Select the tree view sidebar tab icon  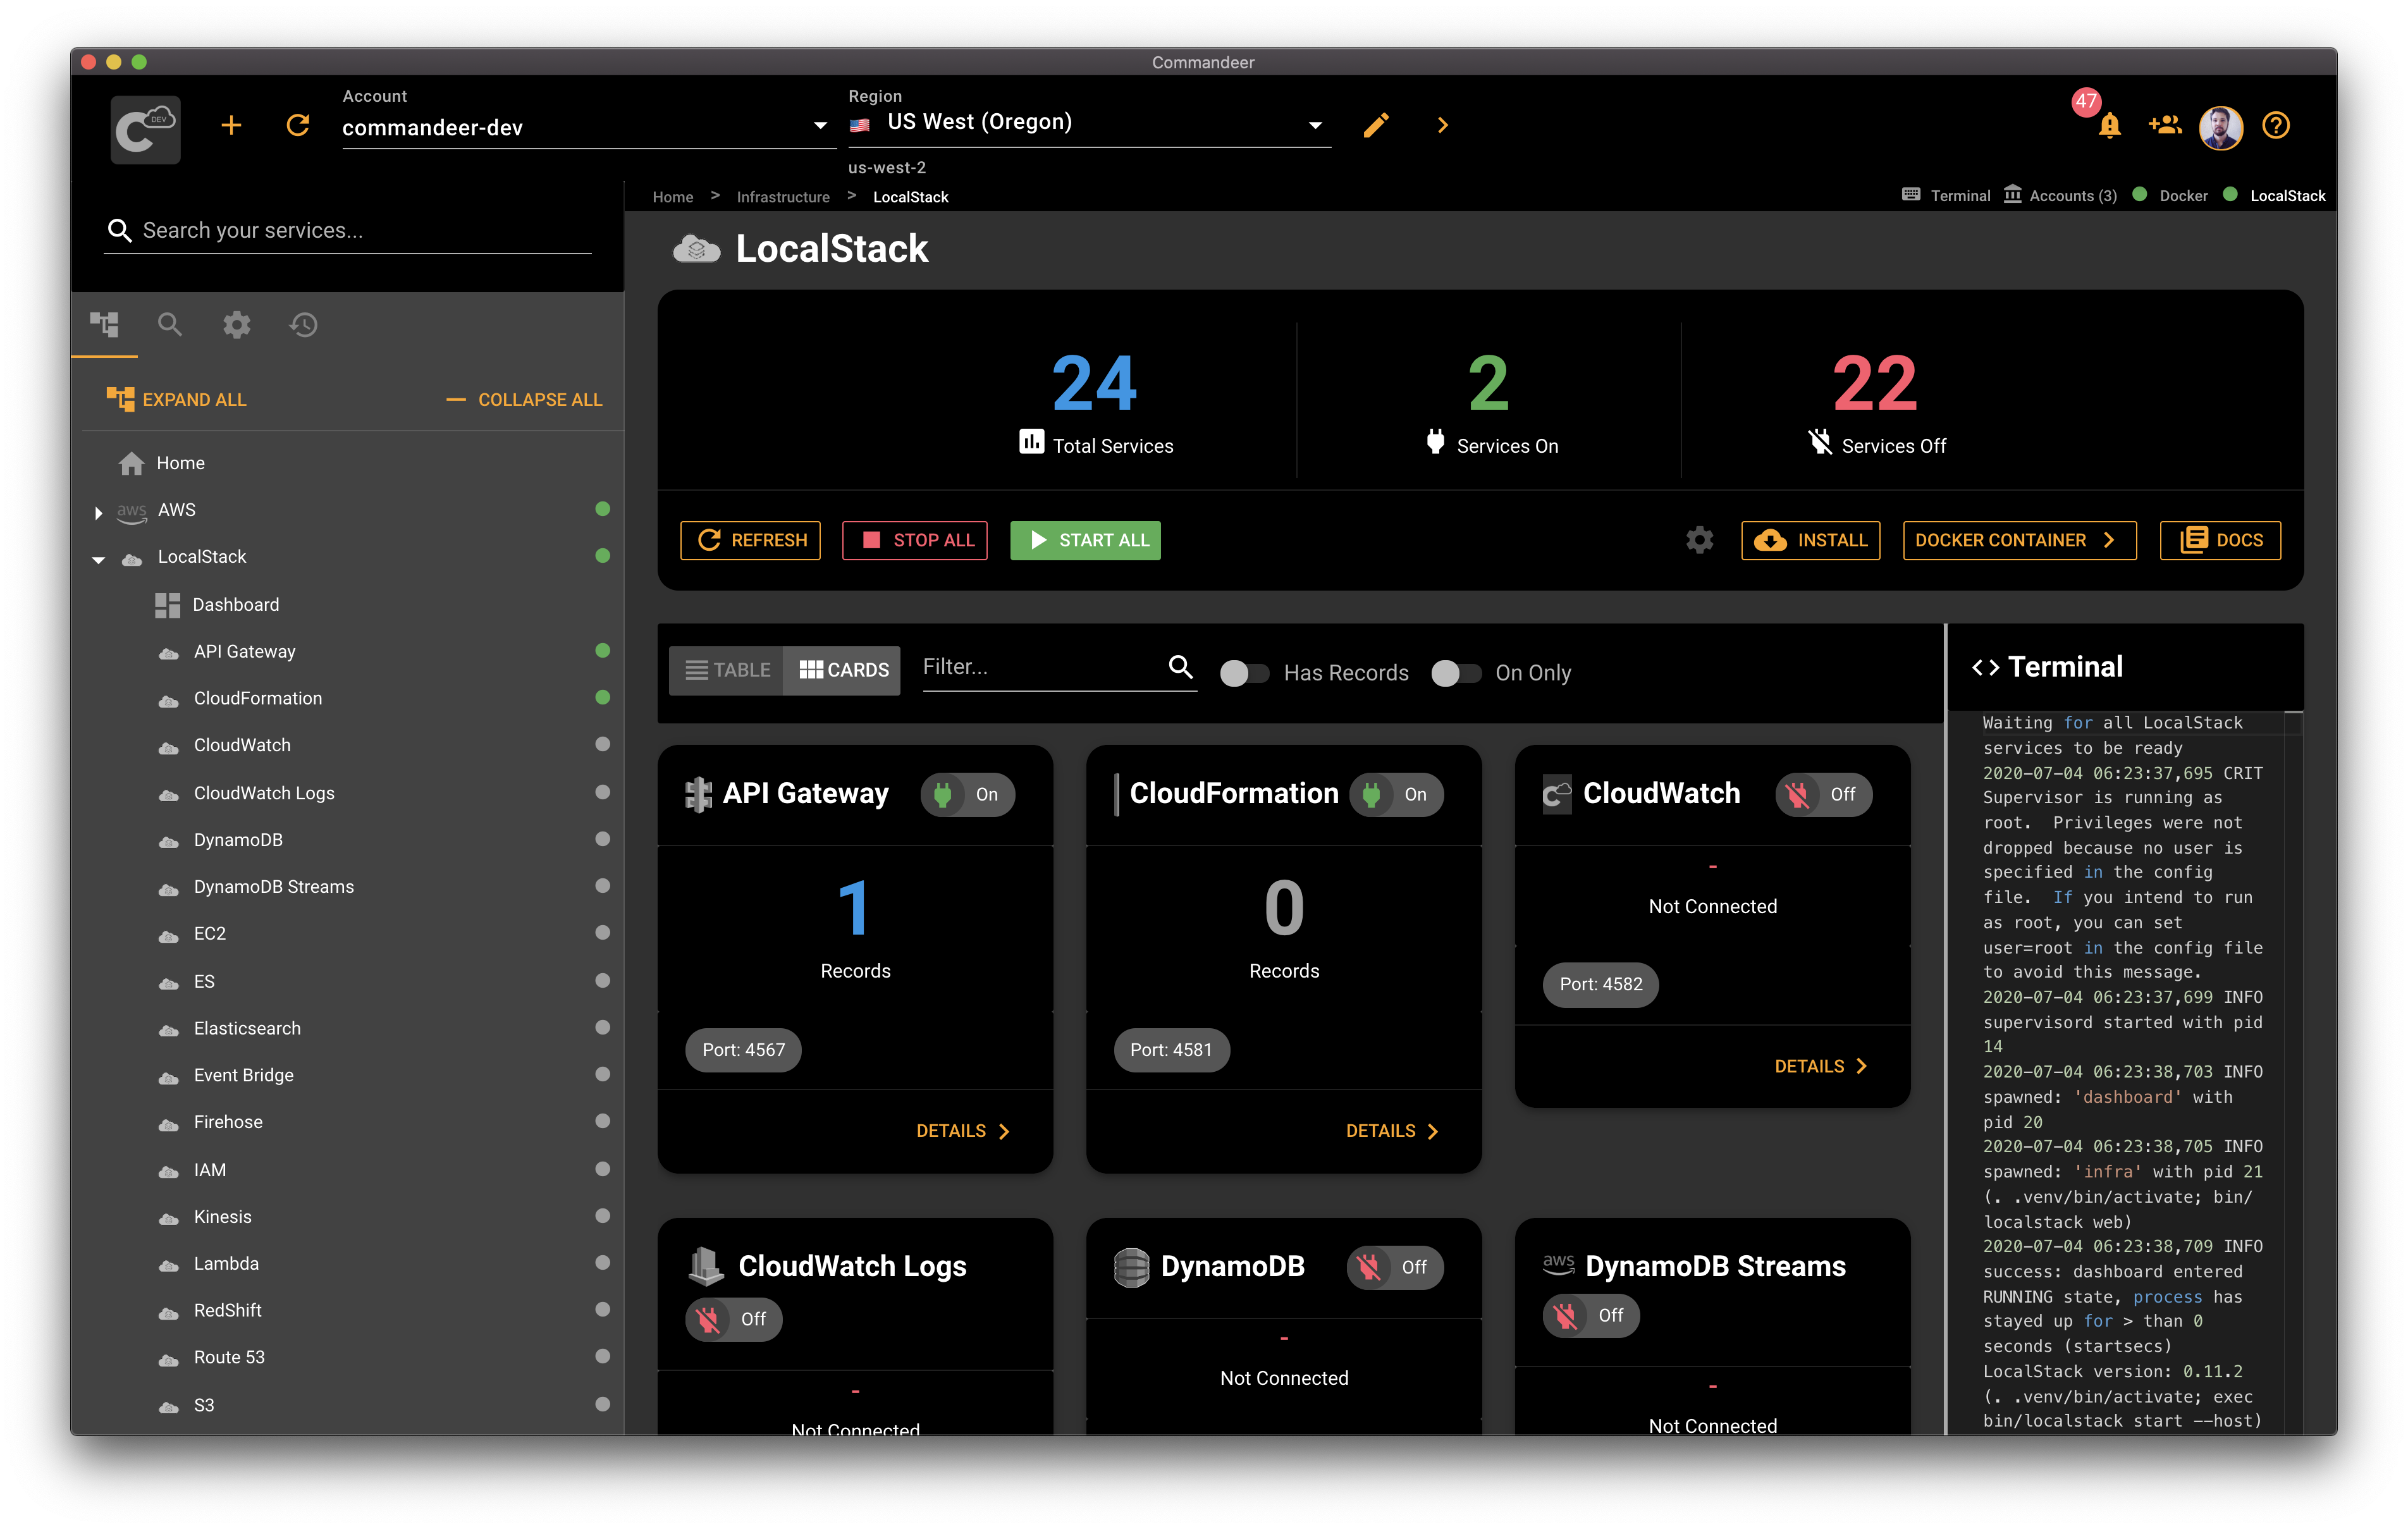104,324
